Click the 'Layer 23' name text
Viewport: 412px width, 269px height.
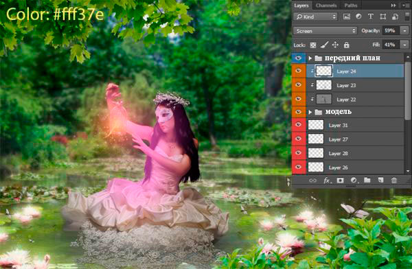[x=346, y=85]
